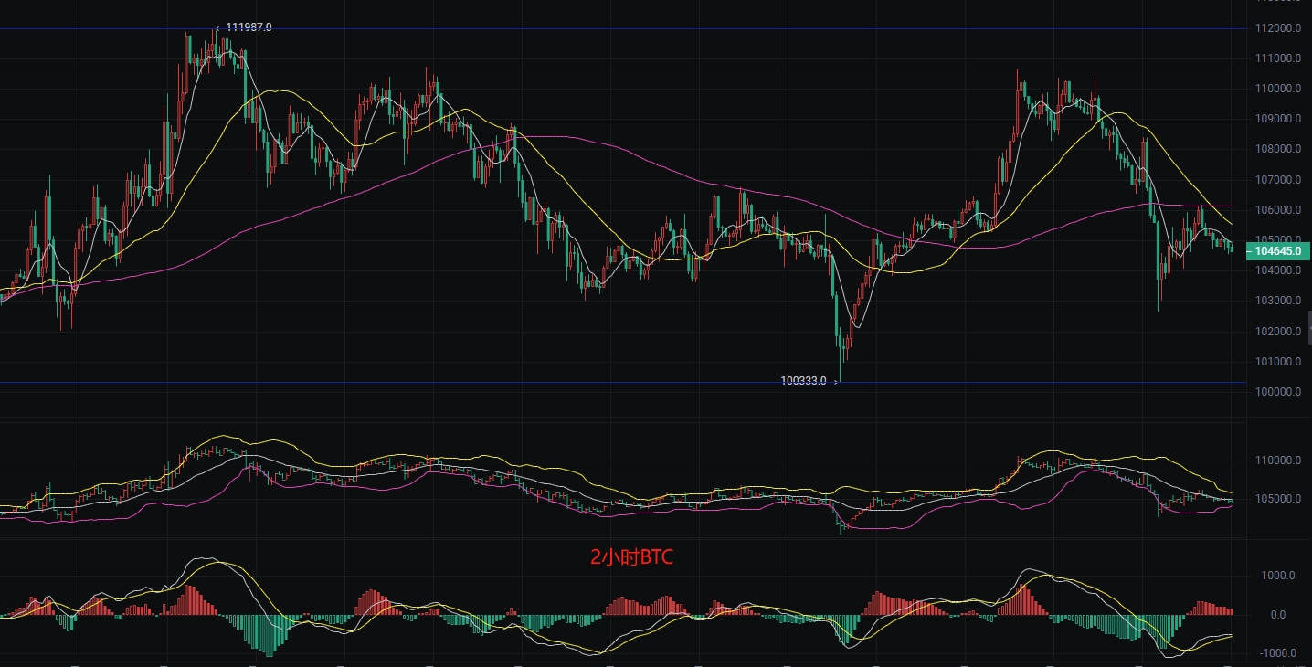The width and height of the screenshot is (1312, 667).
Task: Select the candle wick touching the 100333.0 low
Action: [x=840, y=364]
